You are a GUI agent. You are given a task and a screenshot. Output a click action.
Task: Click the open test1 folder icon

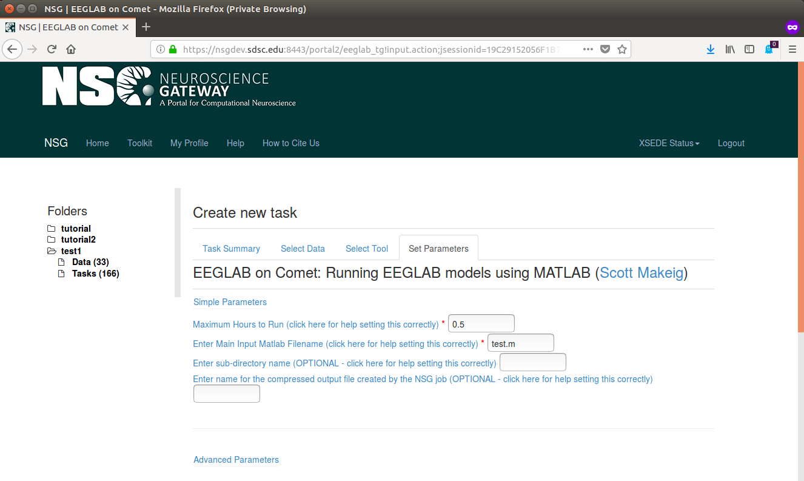(x=52, y=251)
